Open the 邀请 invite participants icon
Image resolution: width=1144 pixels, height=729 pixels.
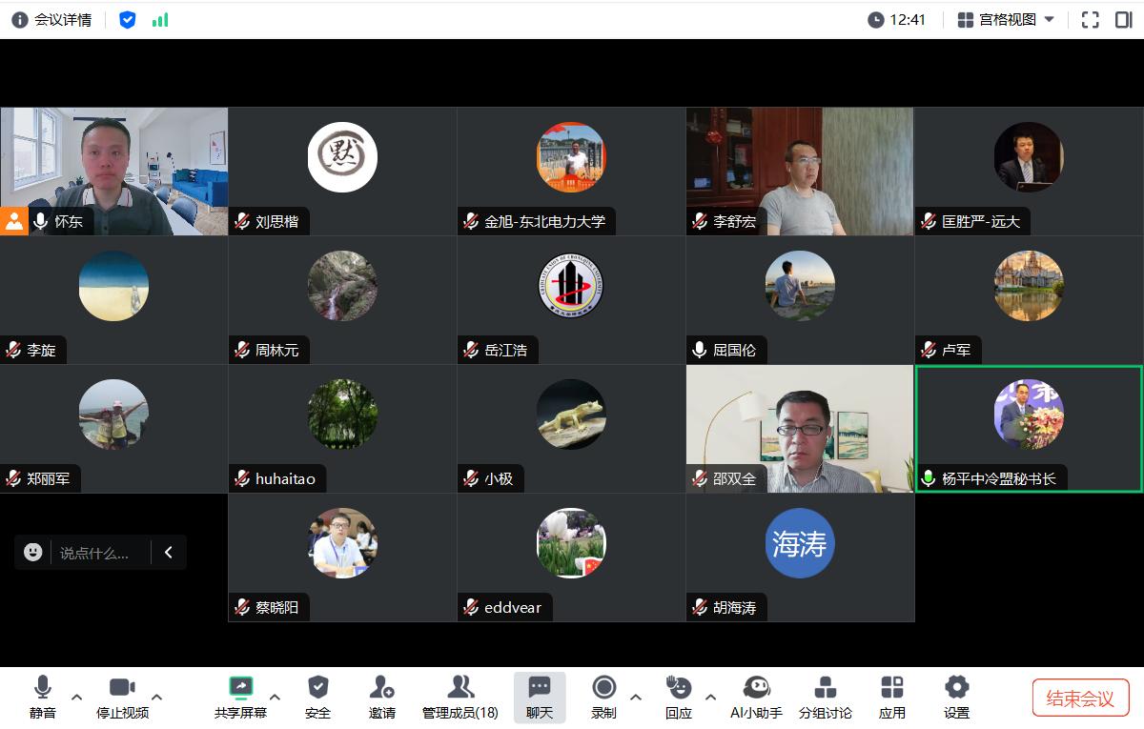click(x=381, y=688)
